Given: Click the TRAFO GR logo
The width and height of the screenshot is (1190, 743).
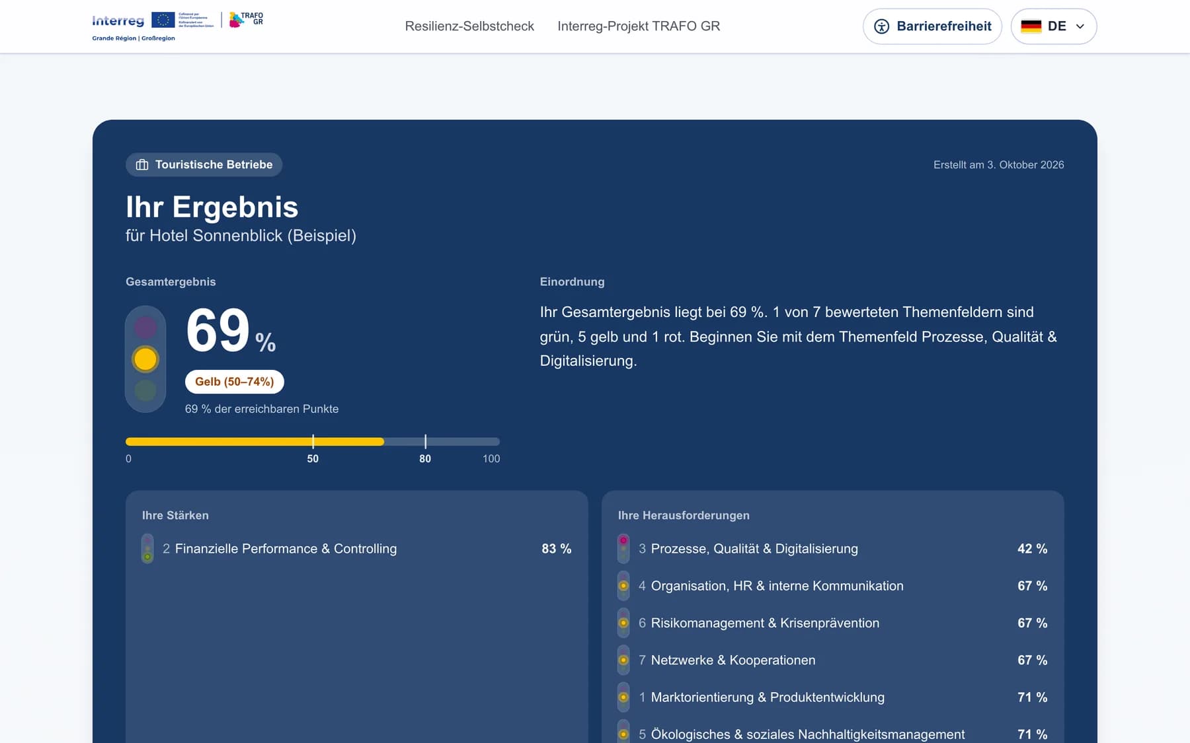Looking at the screenshot, I should click(x=246, y=20).
